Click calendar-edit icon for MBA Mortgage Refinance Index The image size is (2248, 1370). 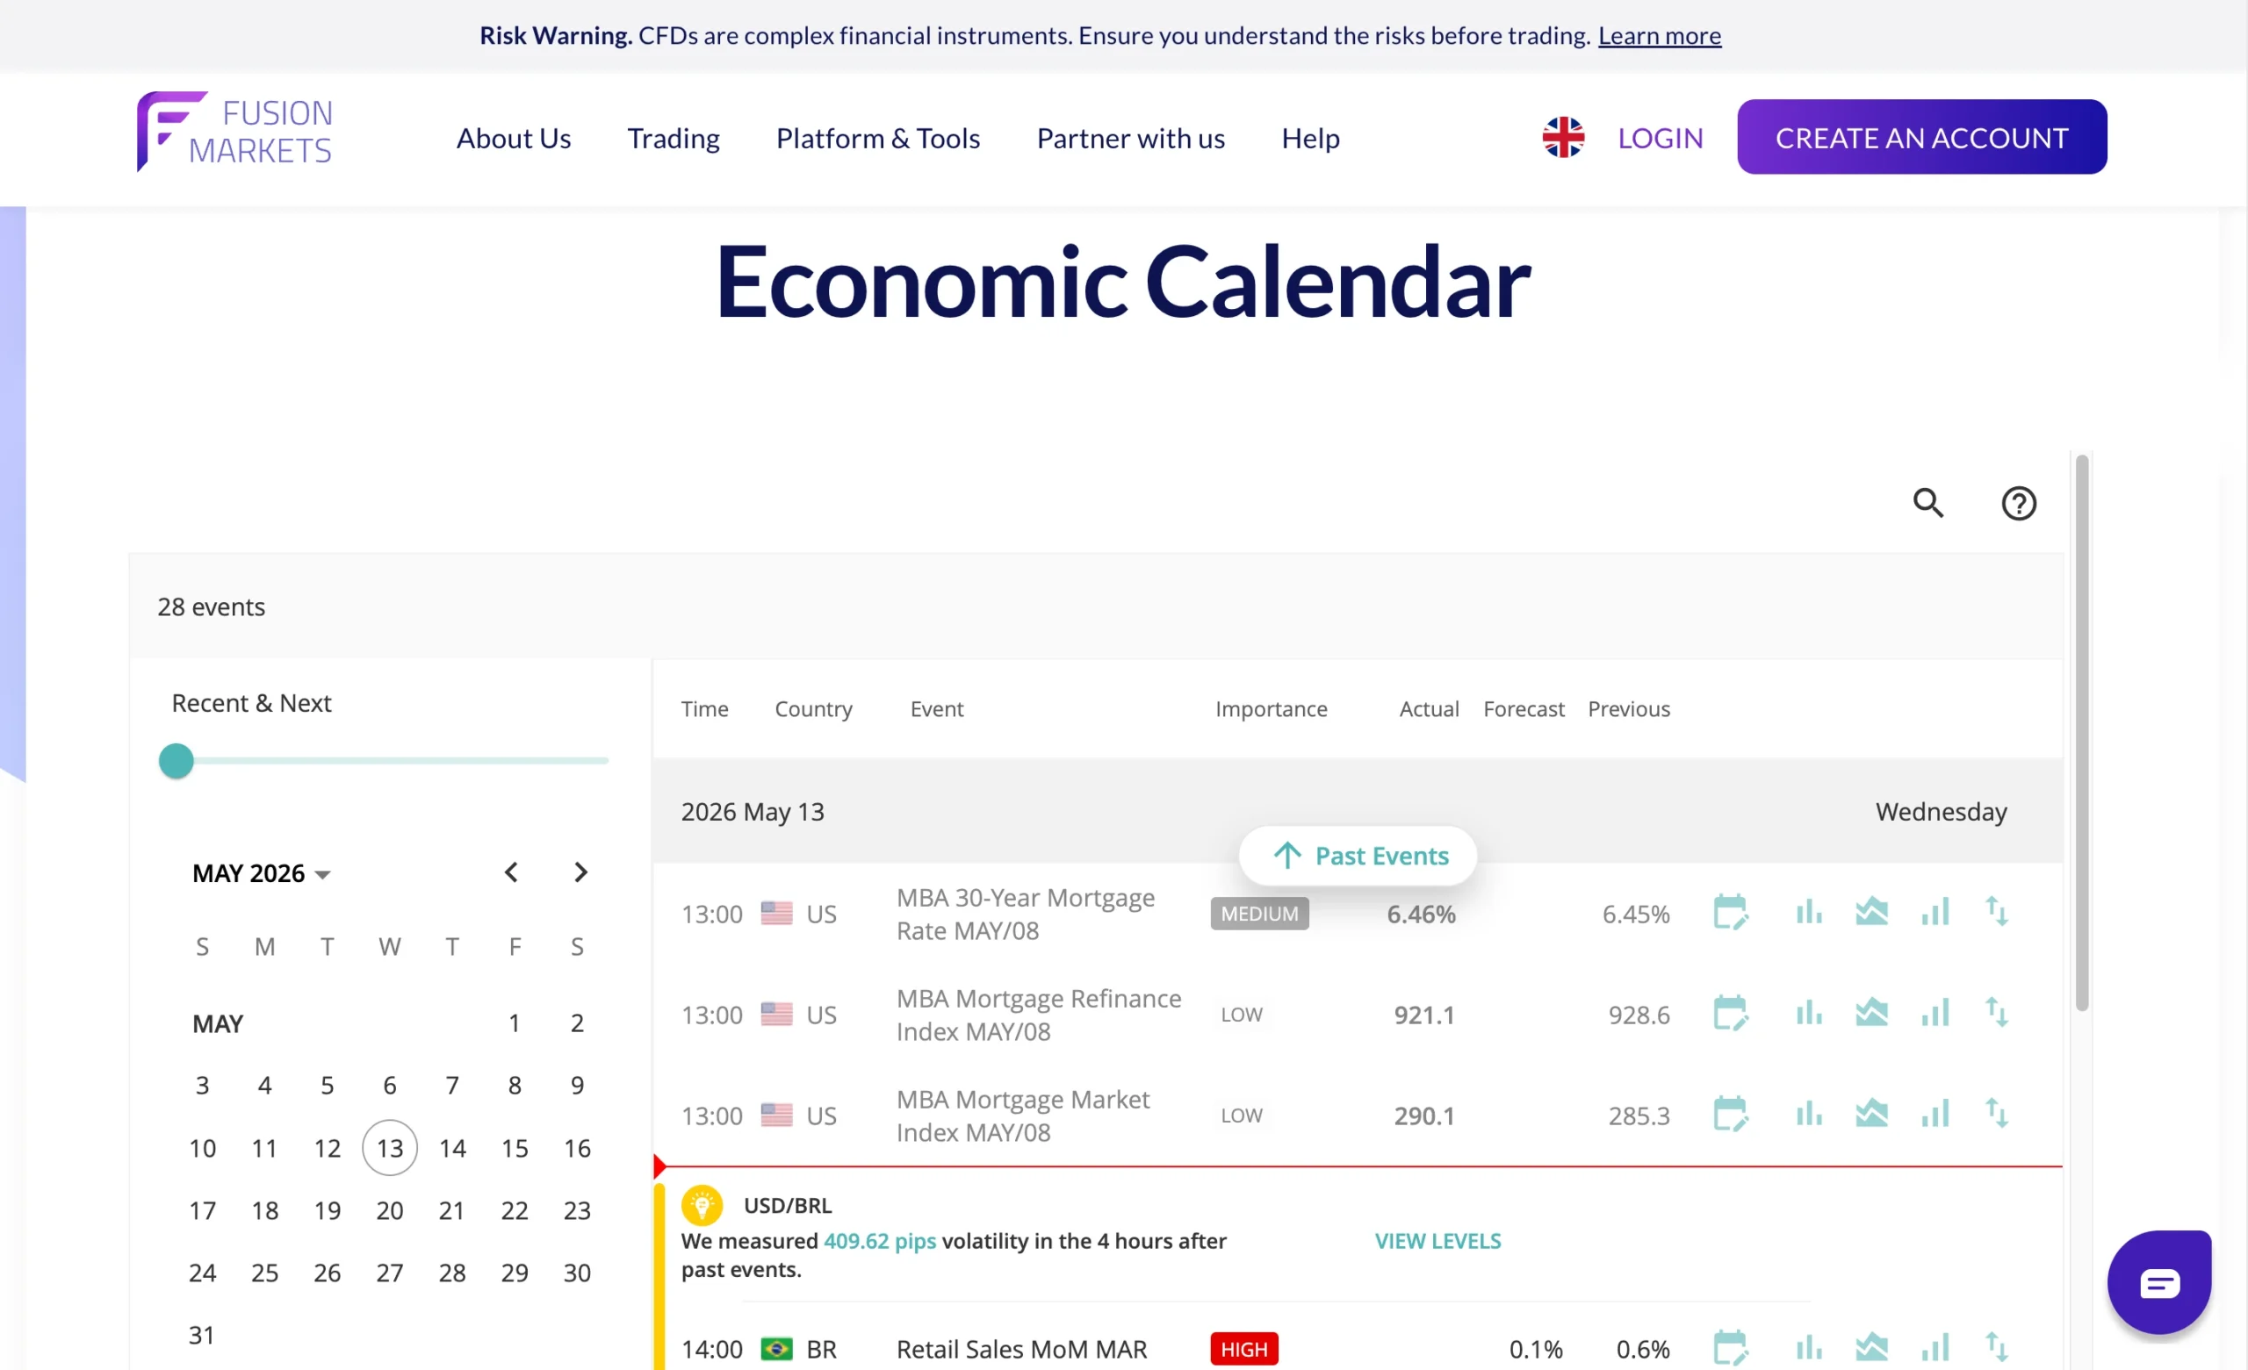1730,1014
